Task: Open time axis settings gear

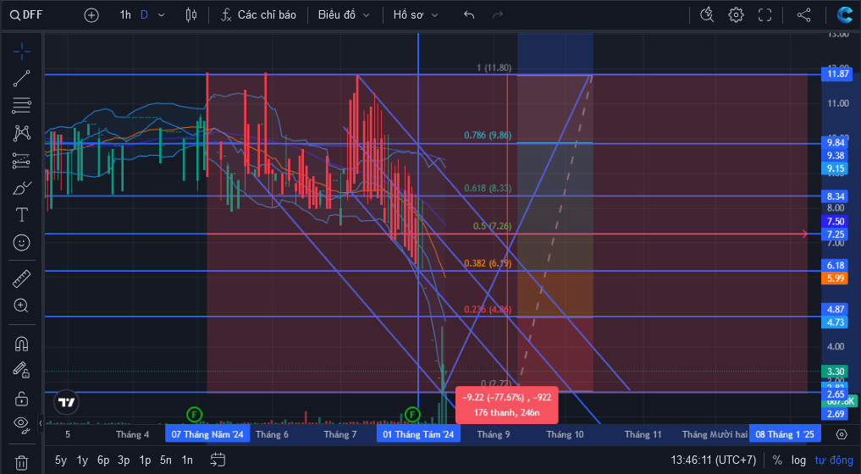Action: tap(842, 434)
